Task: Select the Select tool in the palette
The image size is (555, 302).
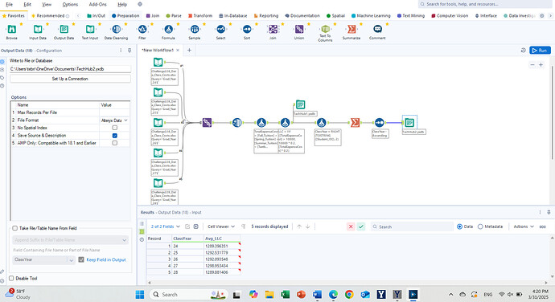Action: pos(220,32)
